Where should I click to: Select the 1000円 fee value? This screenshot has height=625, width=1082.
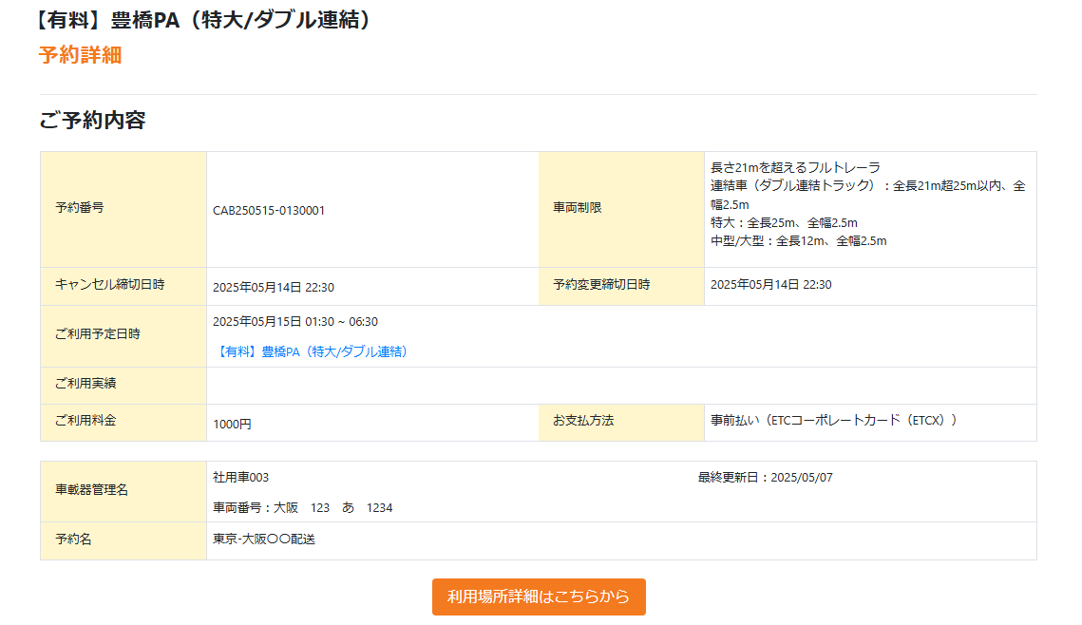[233, 425]
